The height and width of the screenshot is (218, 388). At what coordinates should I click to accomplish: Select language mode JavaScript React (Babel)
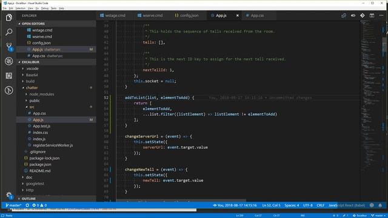point(347,205)
